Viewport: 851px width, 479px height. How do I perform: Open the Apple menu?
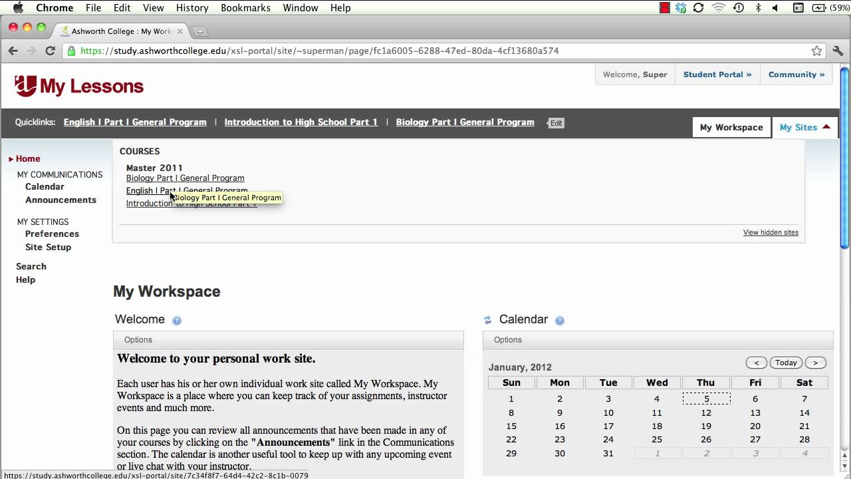(18, 8)
